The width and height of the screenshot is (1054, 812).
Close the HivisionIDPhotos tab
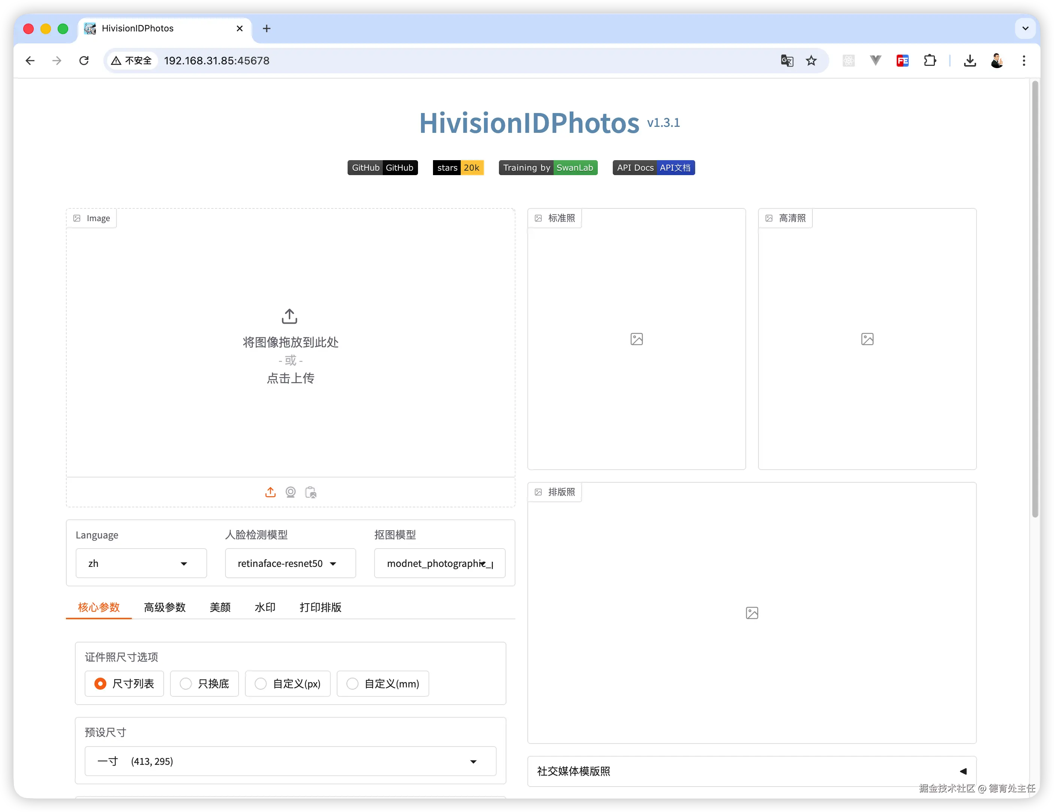239,28
